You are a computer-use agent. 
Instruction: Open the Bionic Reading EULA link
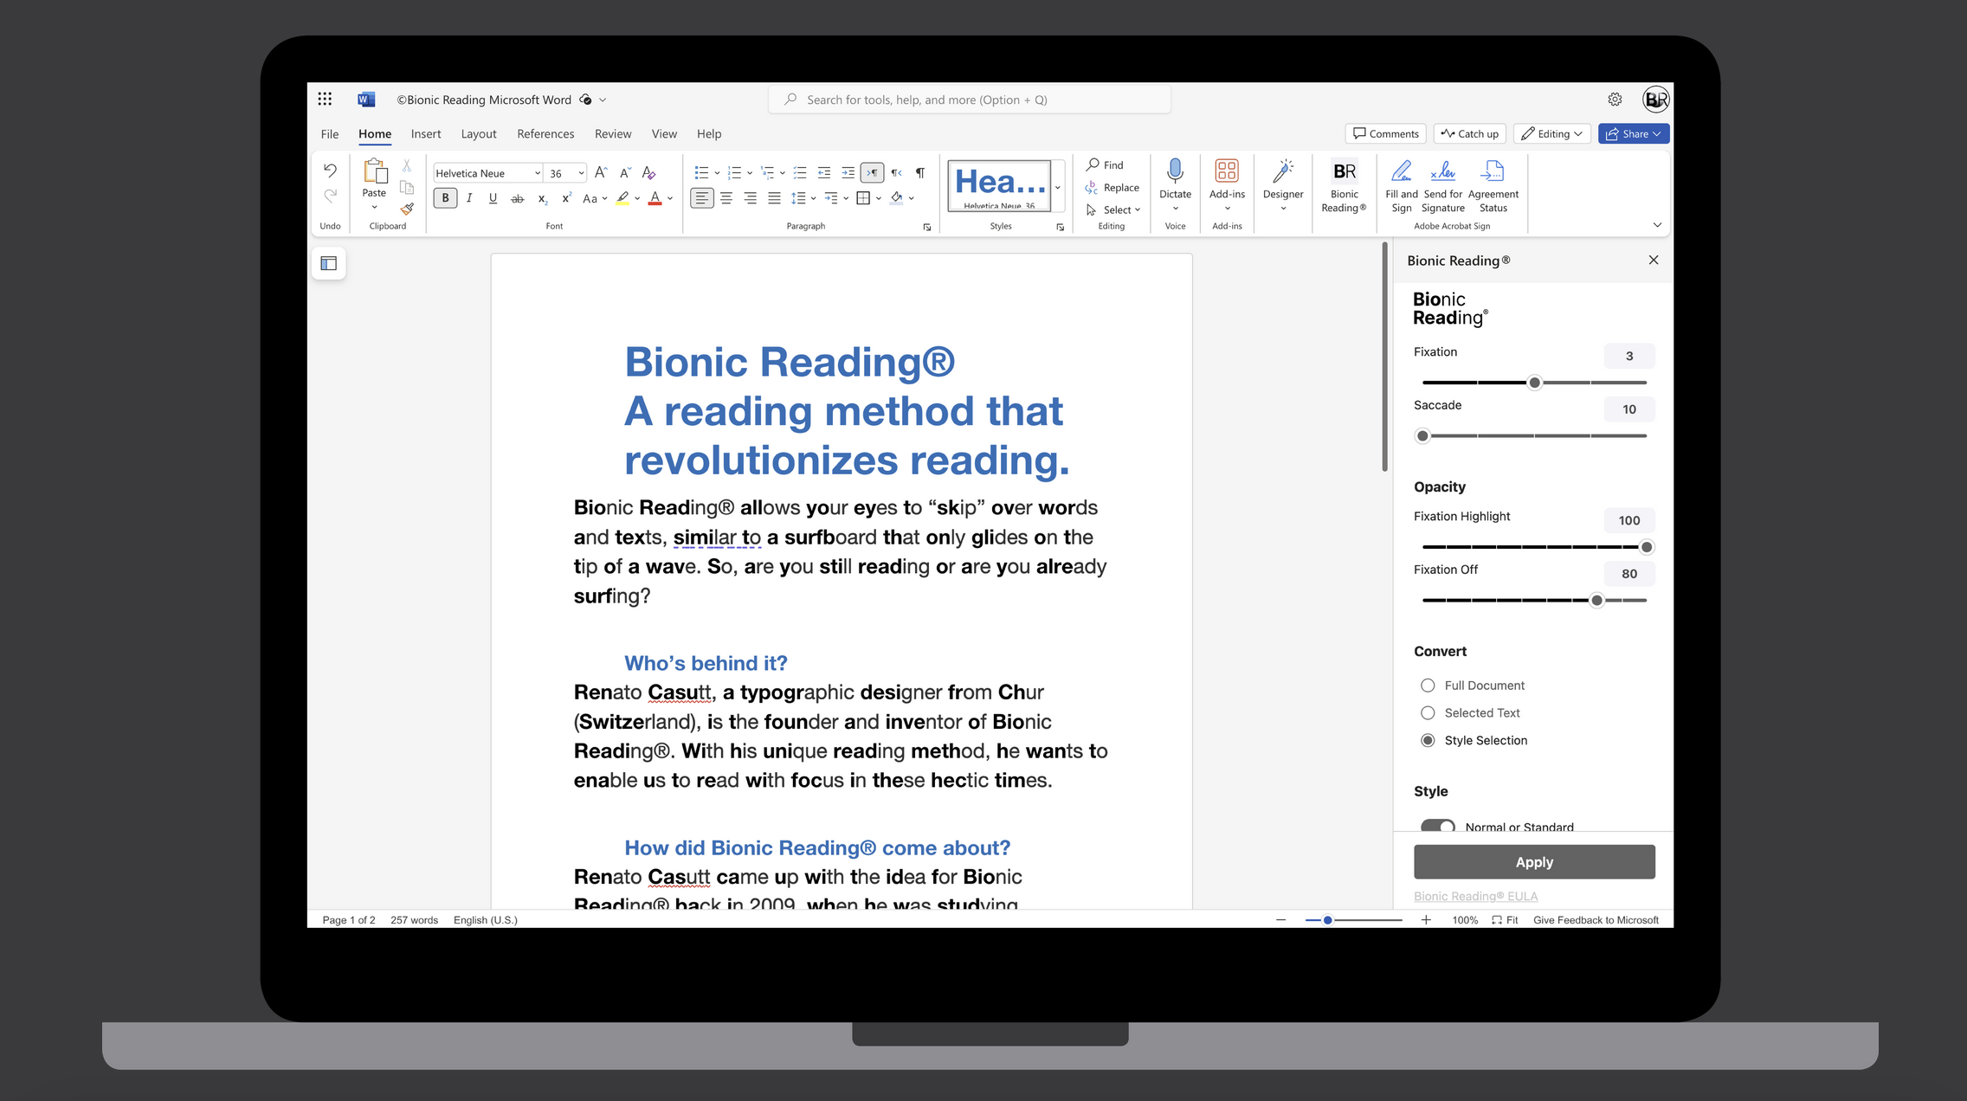[1475, 896]
